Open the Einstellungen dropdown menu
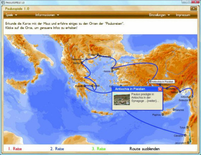This screenshot has height=155, width=201. (159, 15)
